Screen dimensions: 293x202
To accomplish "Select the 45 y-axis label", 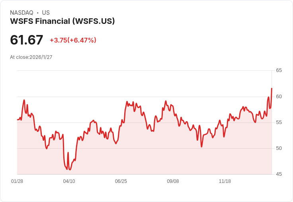I will point(279,174).
